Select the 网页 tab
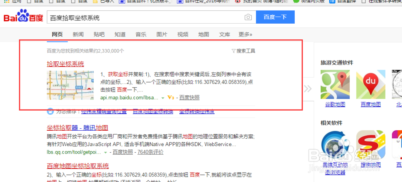The image size is (402, 182). [x=57, y=34]
